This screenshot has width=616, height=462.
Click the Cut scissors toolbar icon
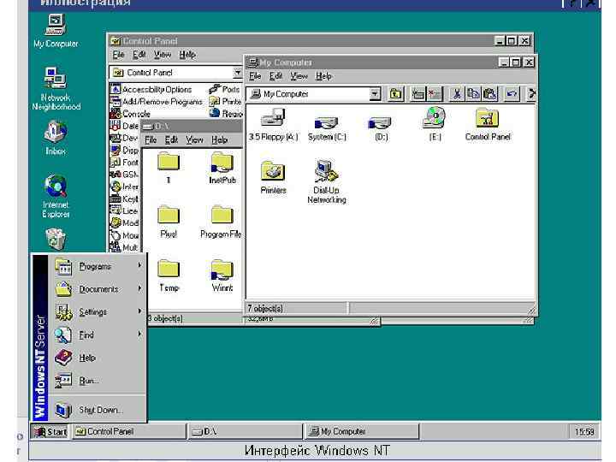coord(457,94)
